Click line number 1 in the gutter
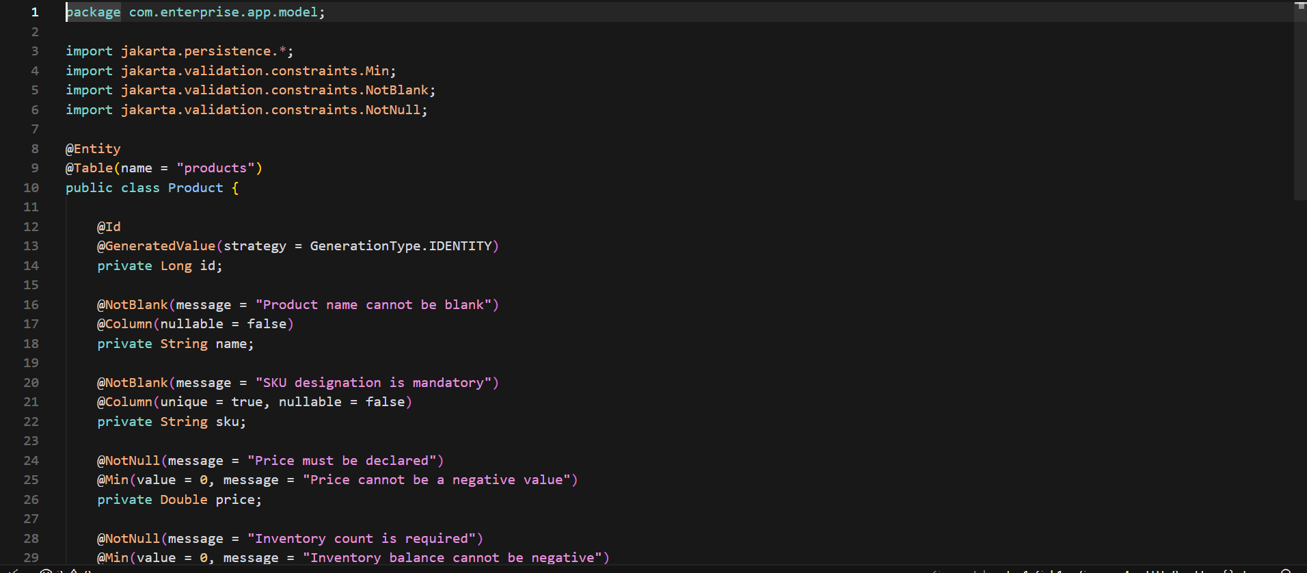 pos(35,12)
